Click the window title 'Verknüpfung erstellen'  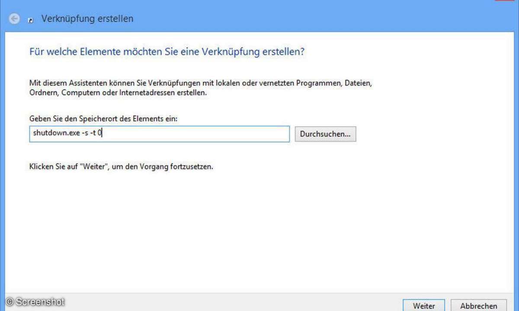pos(87,19)
